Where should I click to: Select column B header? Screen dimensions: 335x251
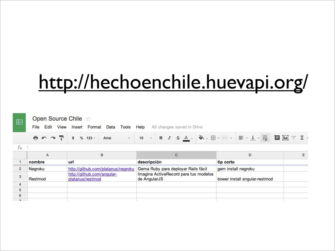point(102,155)
